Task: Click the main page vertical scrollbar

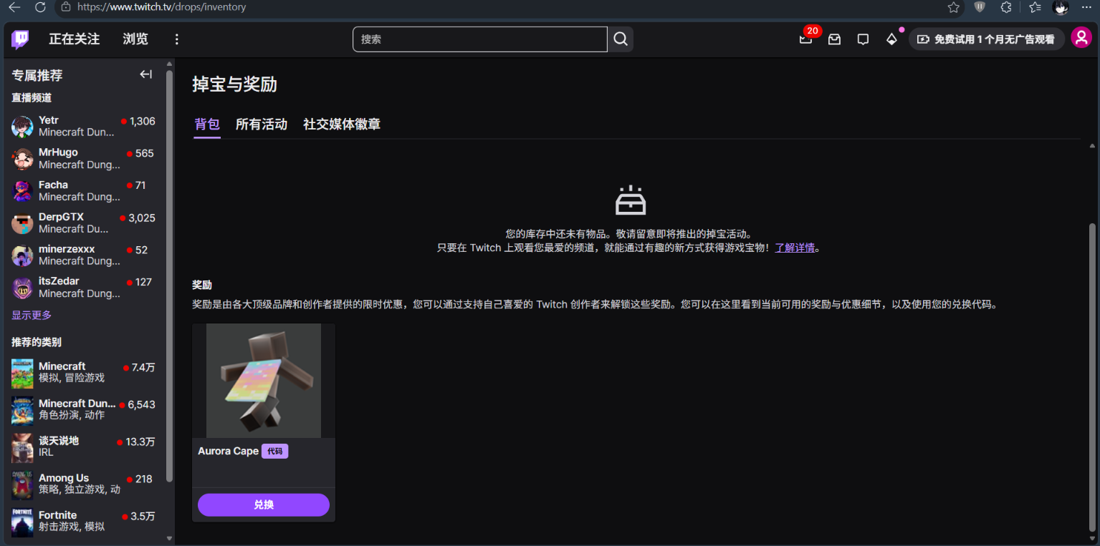Action: tap(1092, 376)
